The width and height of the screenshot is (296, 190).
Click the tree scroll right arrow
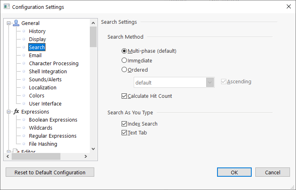click(x=85, y=157)
